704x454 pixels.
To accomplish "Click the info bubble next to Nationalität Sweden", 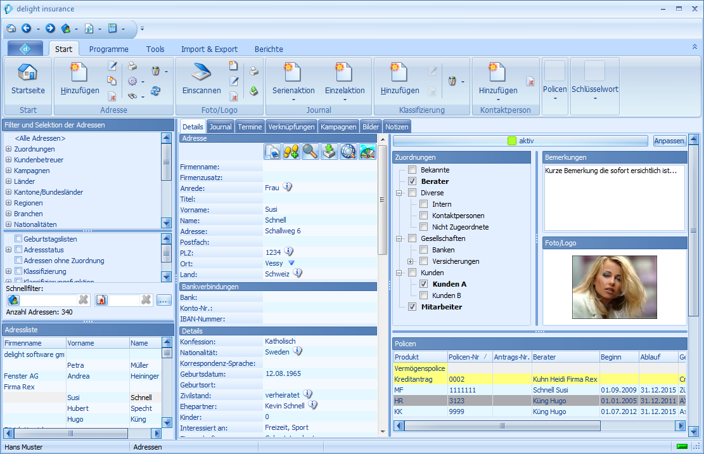I will coord(297,351).
